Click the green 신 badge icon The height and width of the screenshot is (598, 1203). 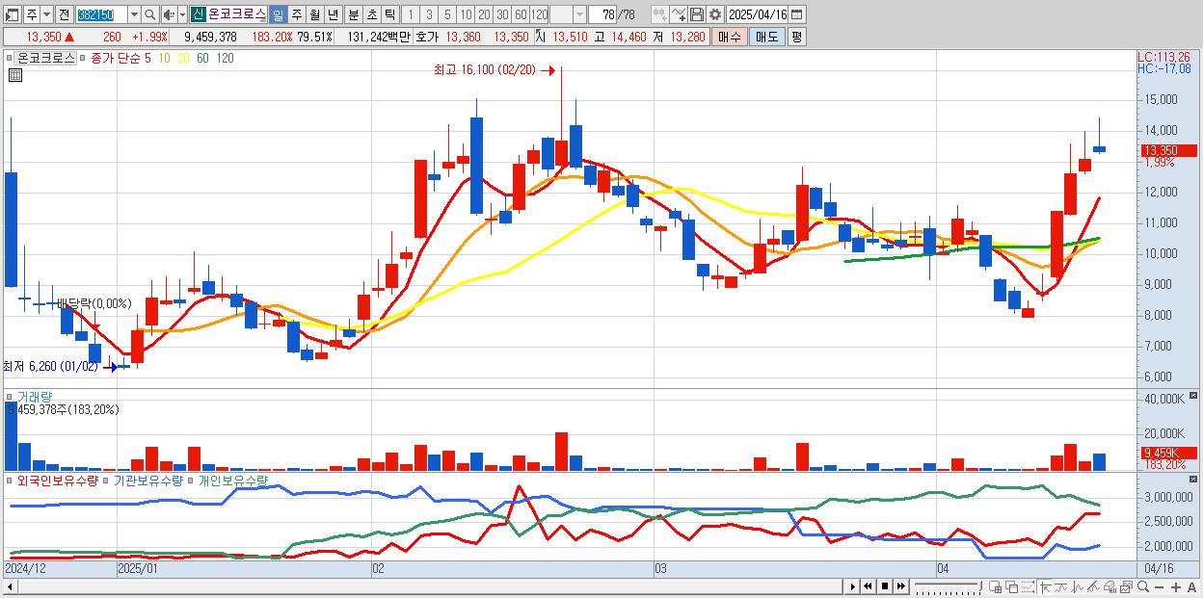pyautogui.click(x=198, y=14)
